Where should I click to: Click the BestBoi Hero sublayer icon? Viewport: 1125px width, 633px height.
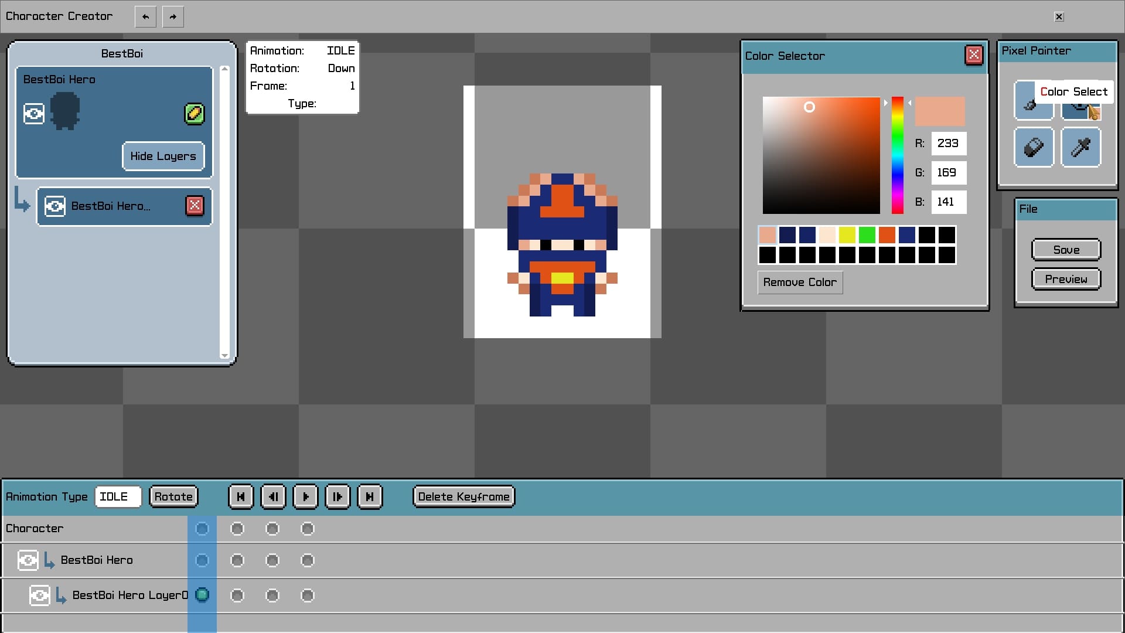(56, 205)
